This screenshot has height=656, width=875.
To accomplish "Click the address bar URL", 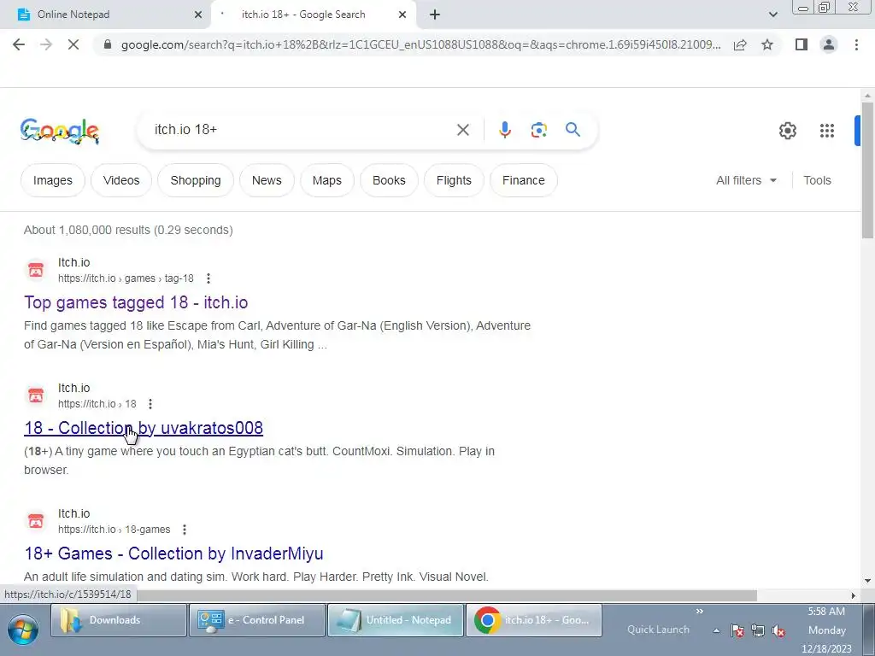I will (420, 44).
